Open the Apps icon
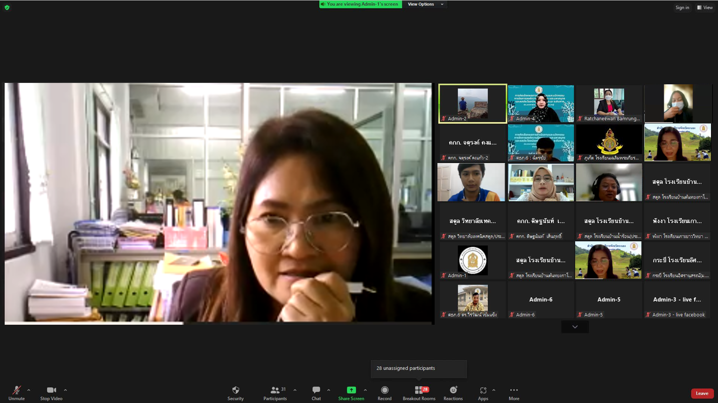Screen dimensions: 718x403 pos(483,390)
